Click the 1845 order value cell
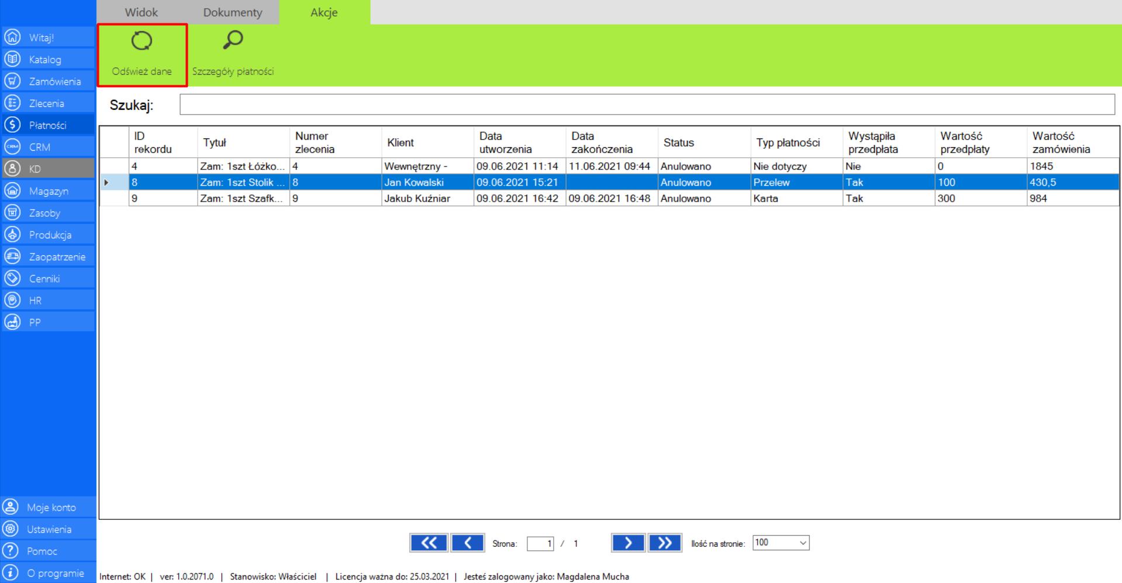 click(x=1073, y=166)
